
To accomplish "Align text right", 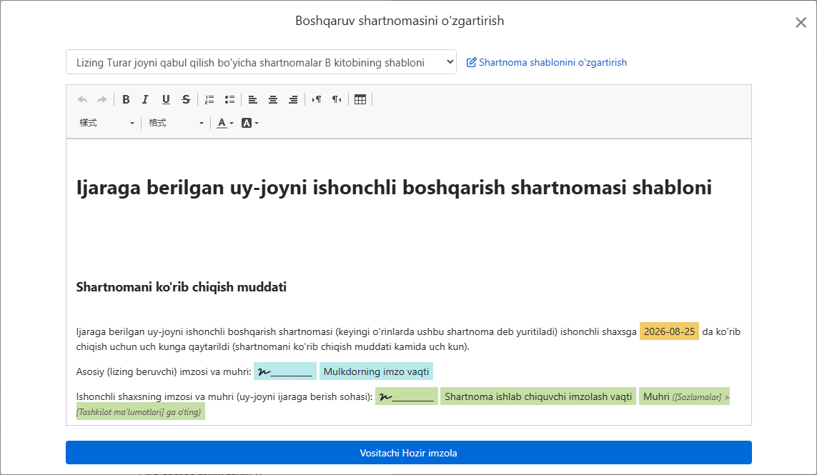I will tap(293, 99).
